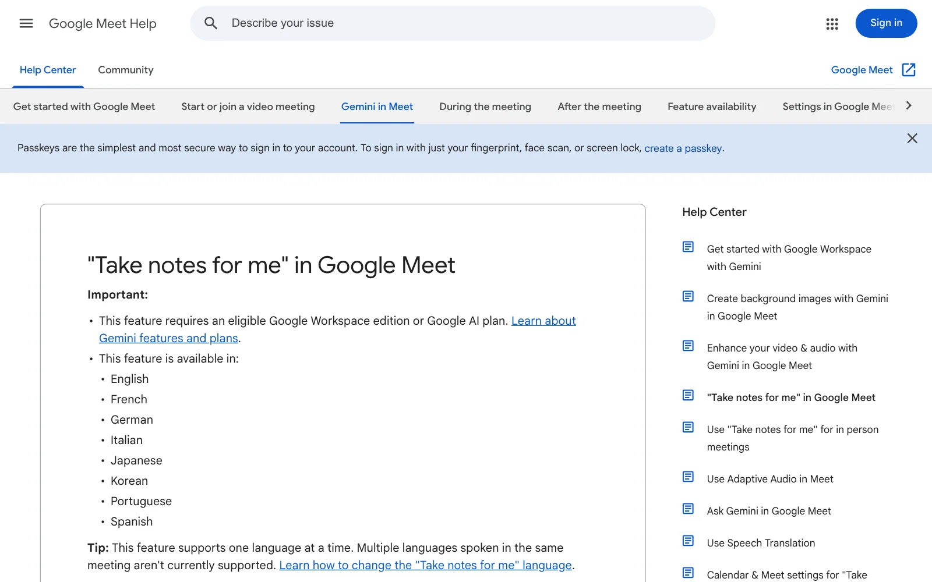932x582 pixels.
Task: Open After the meeting topic
Action: [599, 107]
